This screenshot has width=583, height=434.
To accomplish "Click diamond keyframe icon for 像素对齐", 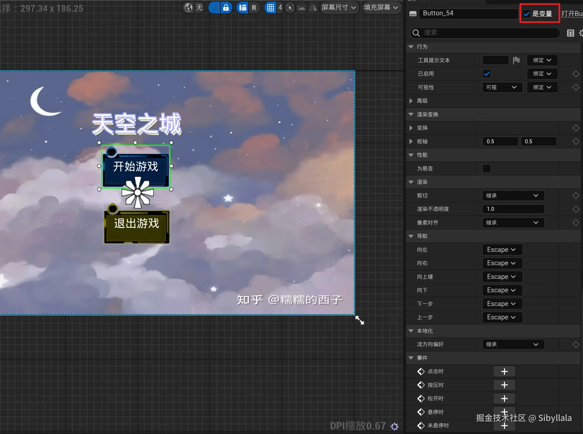I will click(576, 223).
